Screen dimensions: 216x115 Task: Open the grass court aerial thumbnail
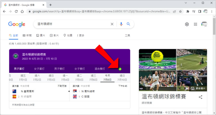tap(192, 59)
